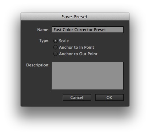This screenshot has height=135, width=150.
Task: Confirm the preset with OK
Action: coord(109,97)
